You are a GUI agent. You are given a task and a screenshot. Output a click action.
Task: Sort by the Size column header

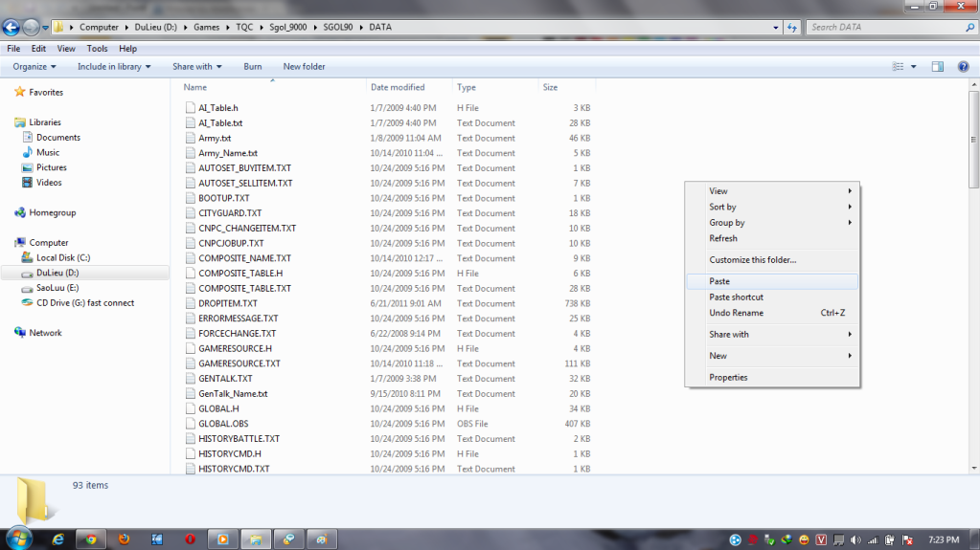coord(567,87)
